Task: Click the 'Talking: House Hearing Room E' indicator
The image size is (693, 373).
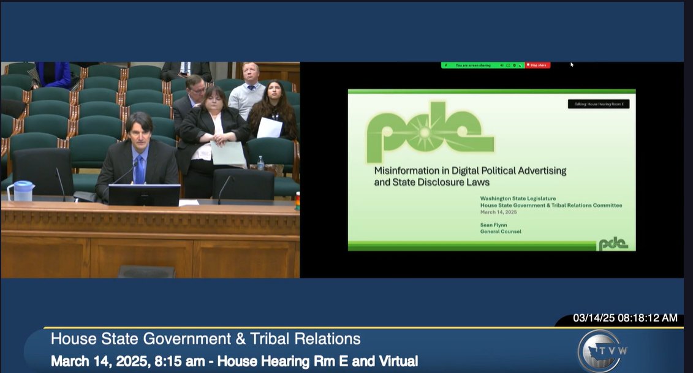Action: (597, 104)
